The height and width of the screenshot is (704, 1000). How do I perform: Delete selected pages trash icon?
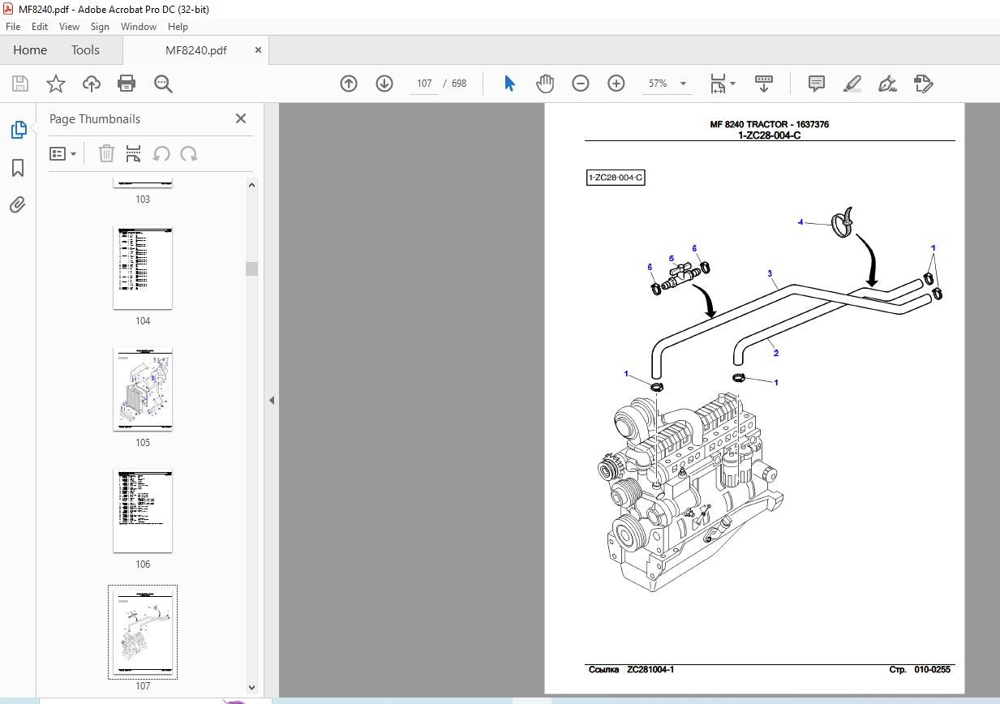point(106,154)
